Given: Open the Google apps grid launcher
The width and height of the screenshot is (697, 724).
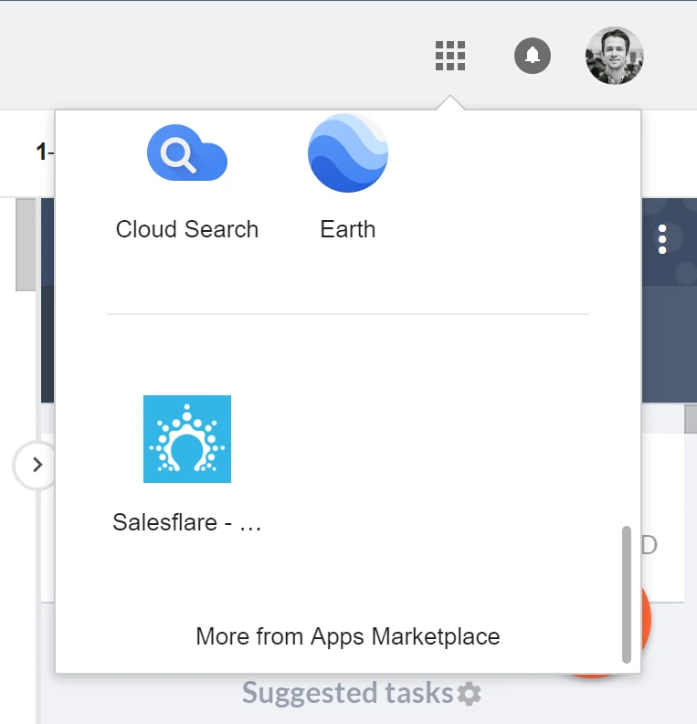Looking at the screenshot, I should point(449,56).
